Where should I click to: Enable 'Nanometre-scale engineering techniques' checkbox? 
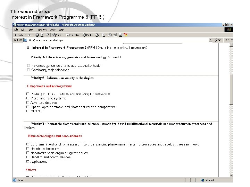point(27,153)
